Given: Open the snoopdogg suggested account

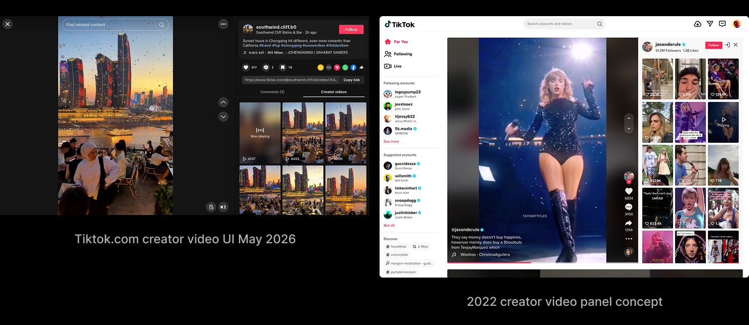Looking at the screenshot, I should click(403, 202).
